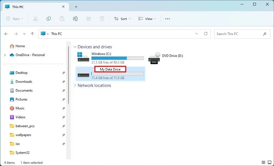This screenshot has height=166, width=274.
Task: Expand OneDrive - Personal tree node
Action: coord(5,55)
